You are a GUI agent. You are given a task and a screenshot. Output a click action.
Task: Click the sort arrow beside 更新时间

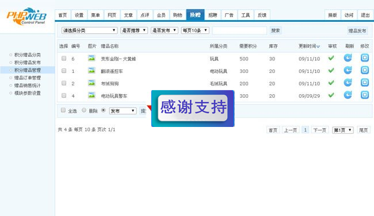click(318, 47)
